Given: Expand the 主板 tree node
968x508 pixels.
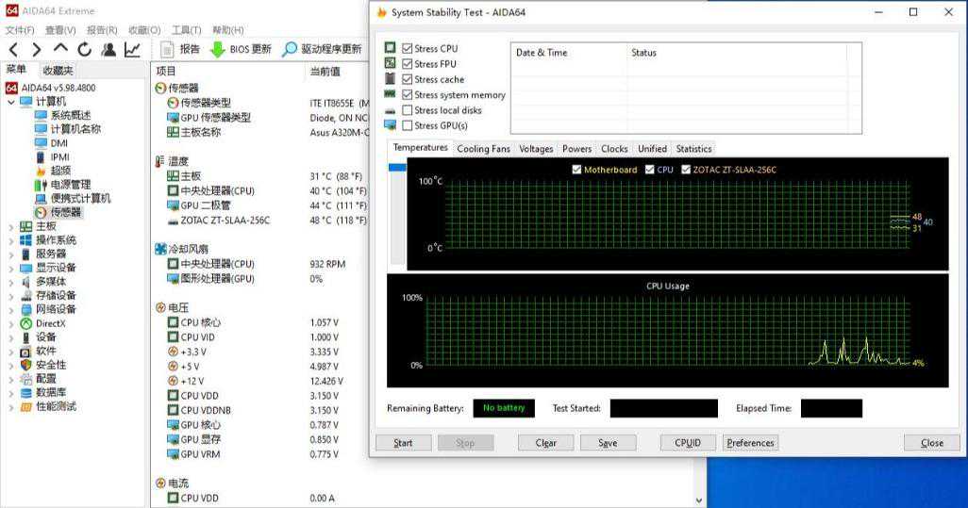Looking at the screenshot, I should (x=11, y=226).
